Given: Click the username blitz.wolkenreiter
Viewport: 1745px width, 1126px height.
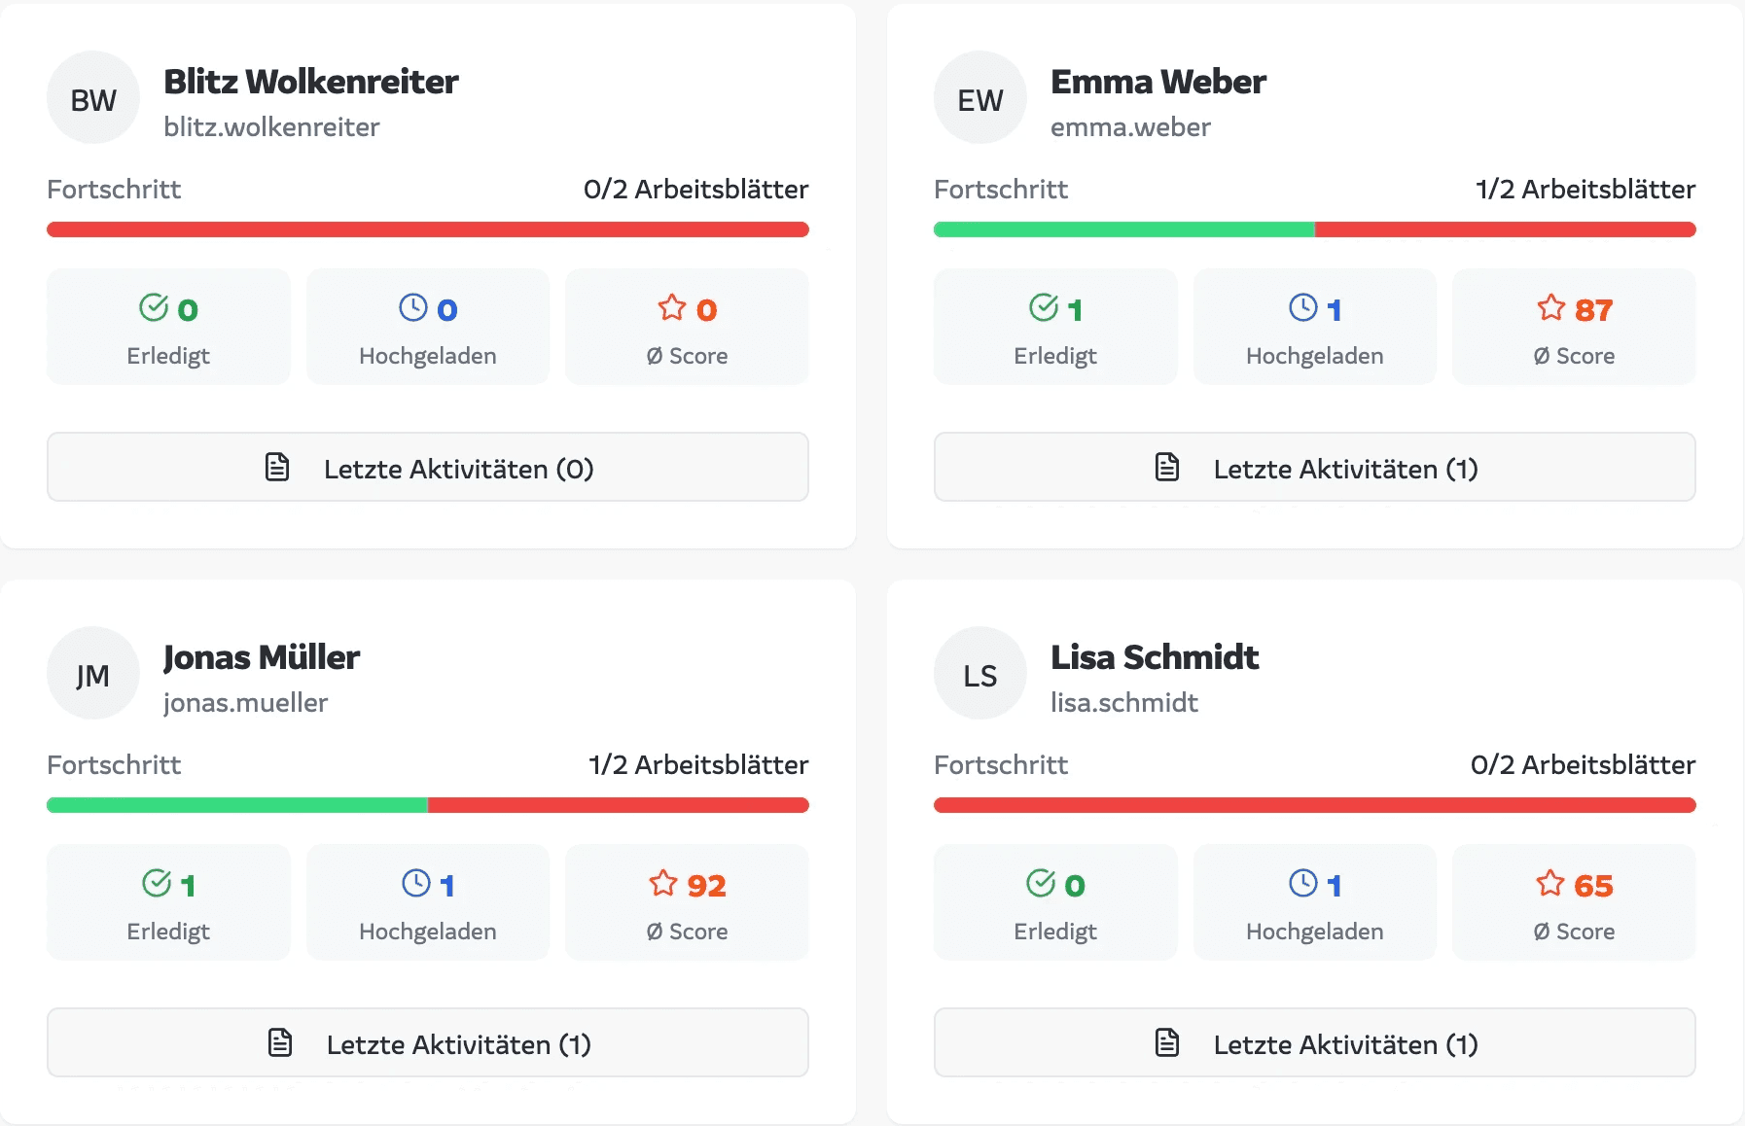Looking at the screenshot, I should 272,126.
